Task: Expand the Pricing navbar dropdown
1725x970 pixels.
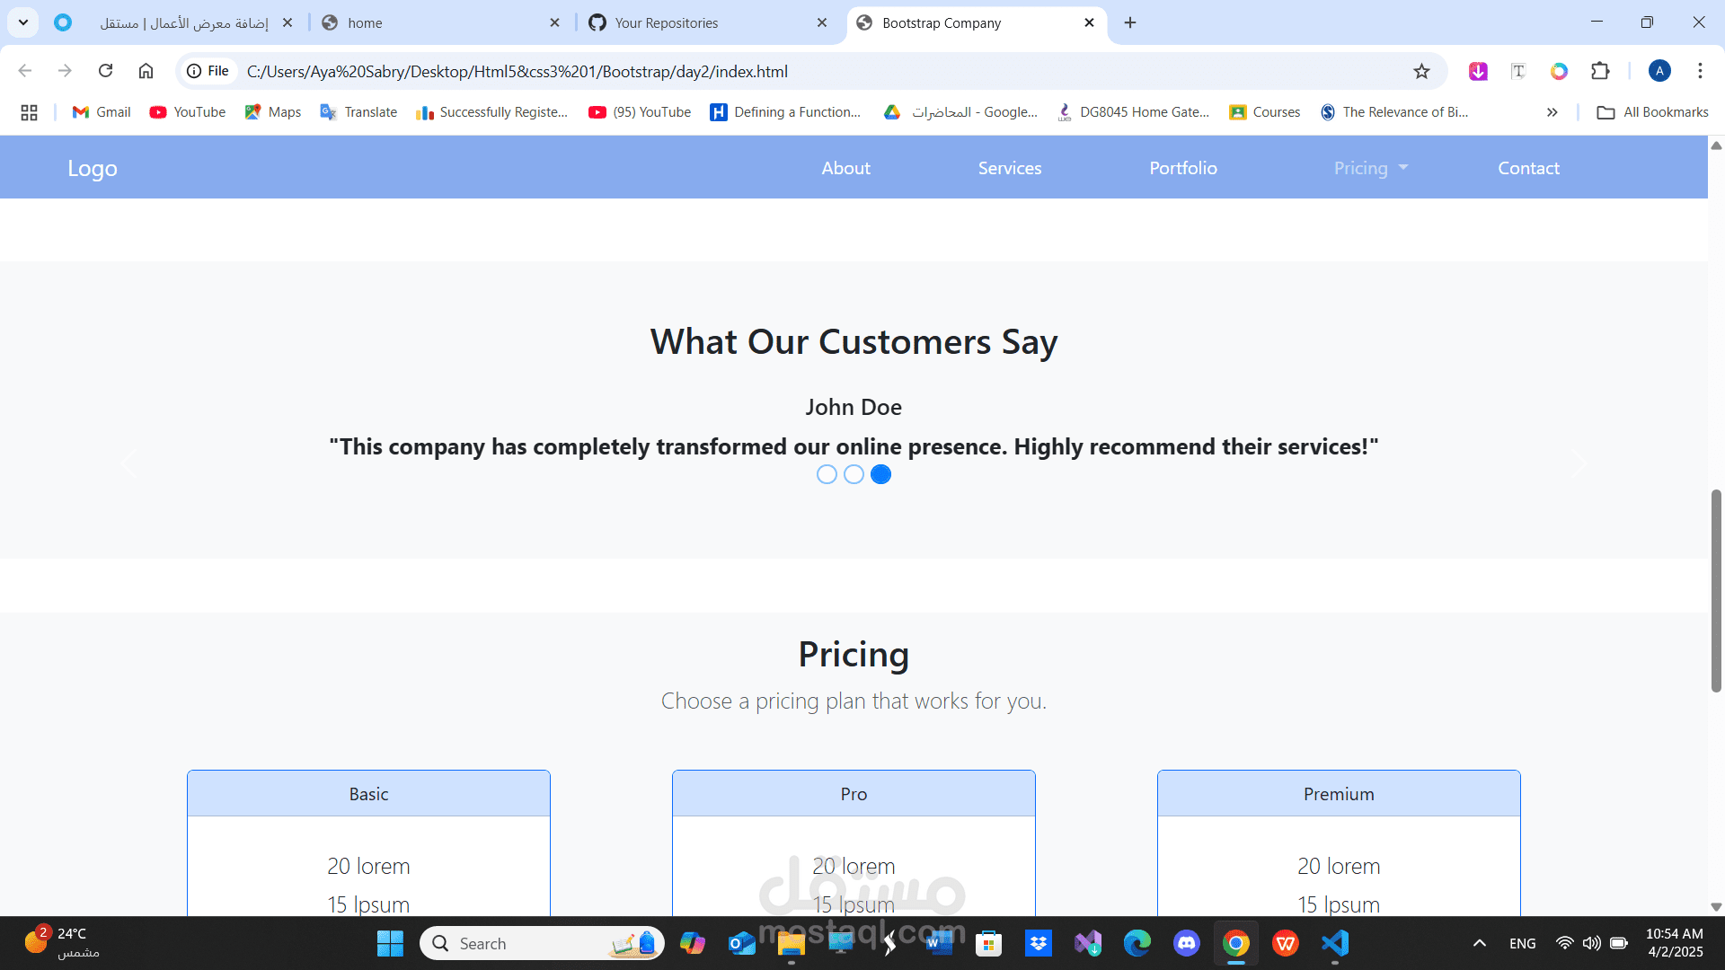Action: click(x=1370, y=167)
